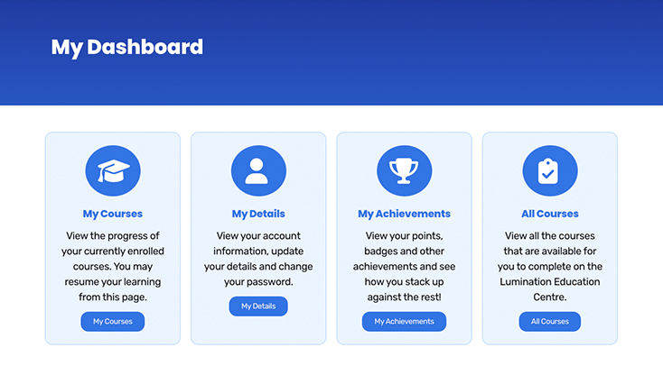Click the graduation cap icon

(113, 171)
